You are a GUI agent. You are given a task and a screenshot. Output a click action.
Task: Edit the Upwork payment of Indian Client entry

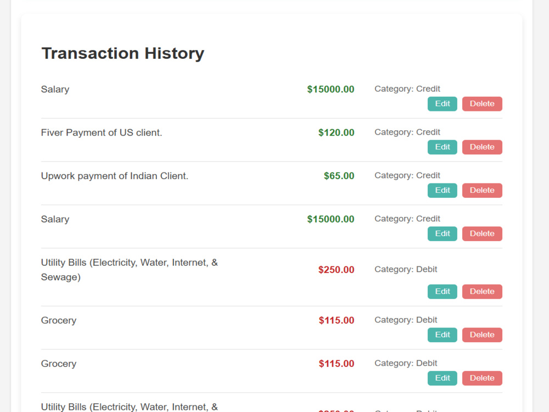[x=442, y=191]
